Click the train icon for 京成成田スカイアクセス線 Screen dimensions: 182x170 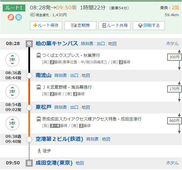point(39,119)
